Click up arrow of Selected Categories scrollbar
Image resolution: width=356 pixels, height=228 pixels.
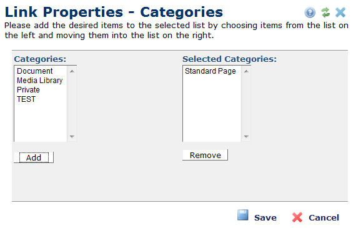(246, 71)
